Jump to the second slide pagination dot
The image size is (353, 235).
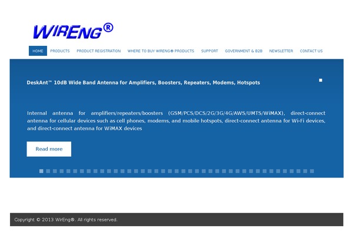(x=48, y=171)
